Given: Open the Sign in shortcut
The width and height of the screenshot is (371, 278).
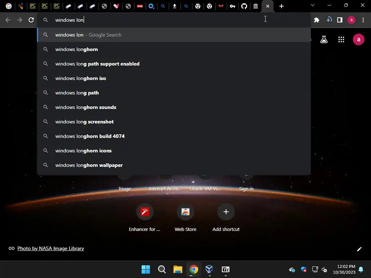Looking at the screenshot, I should click(x=246, y=189).
